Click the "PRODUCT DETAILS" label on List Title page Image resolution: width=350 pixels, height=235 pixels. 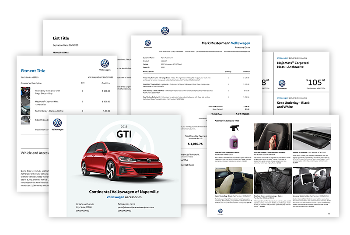(60, 53)
